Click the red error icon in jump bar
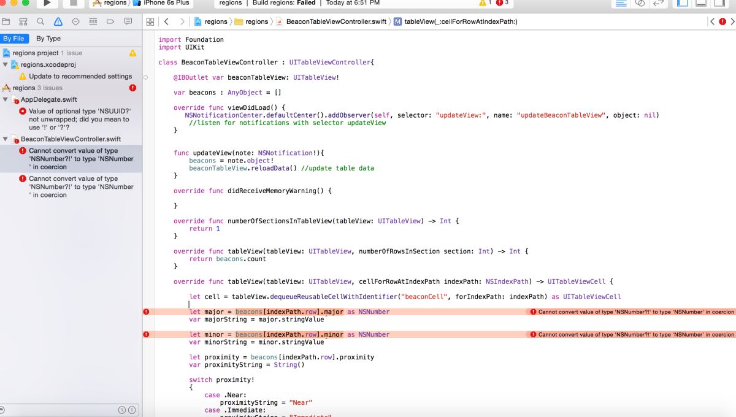 click(721, 21)
